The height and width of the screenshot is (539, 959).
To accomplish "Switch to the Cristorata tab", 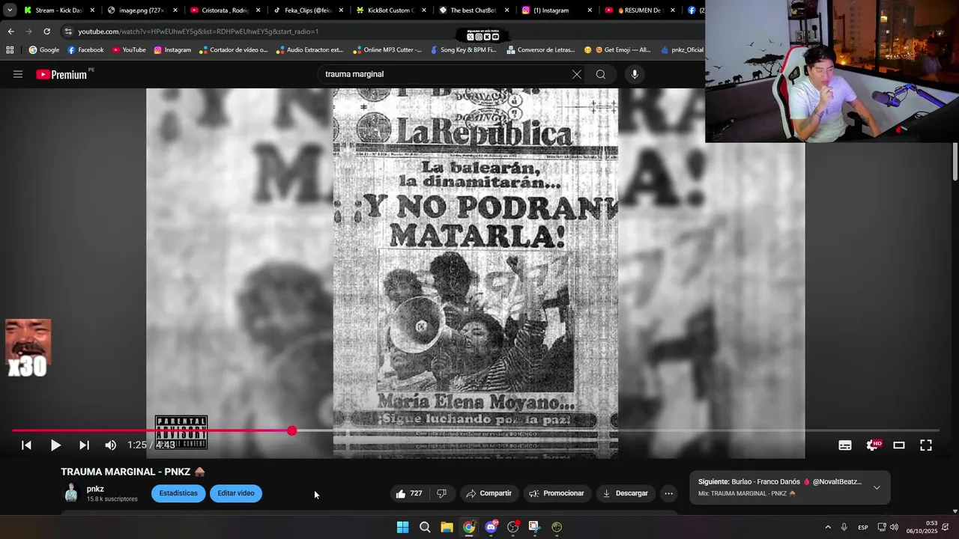I will tap(225, 10).
